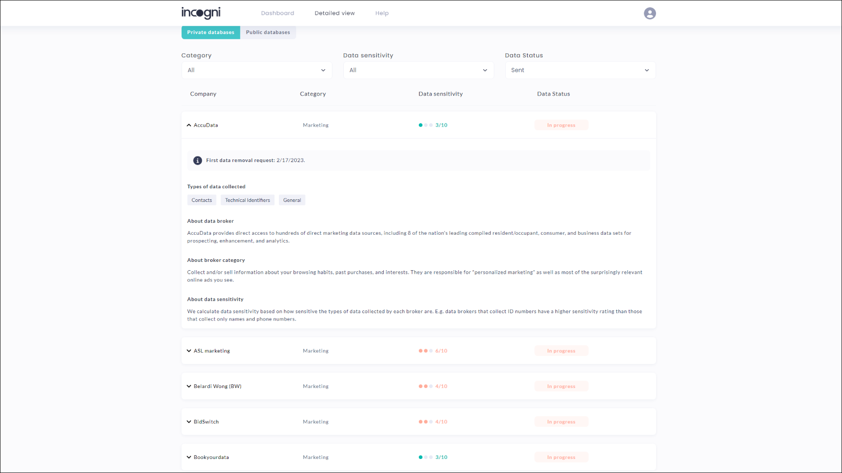842x473 pixels.
Task: Open Detailed view in navigation
Action: click(x=335, y=13)
